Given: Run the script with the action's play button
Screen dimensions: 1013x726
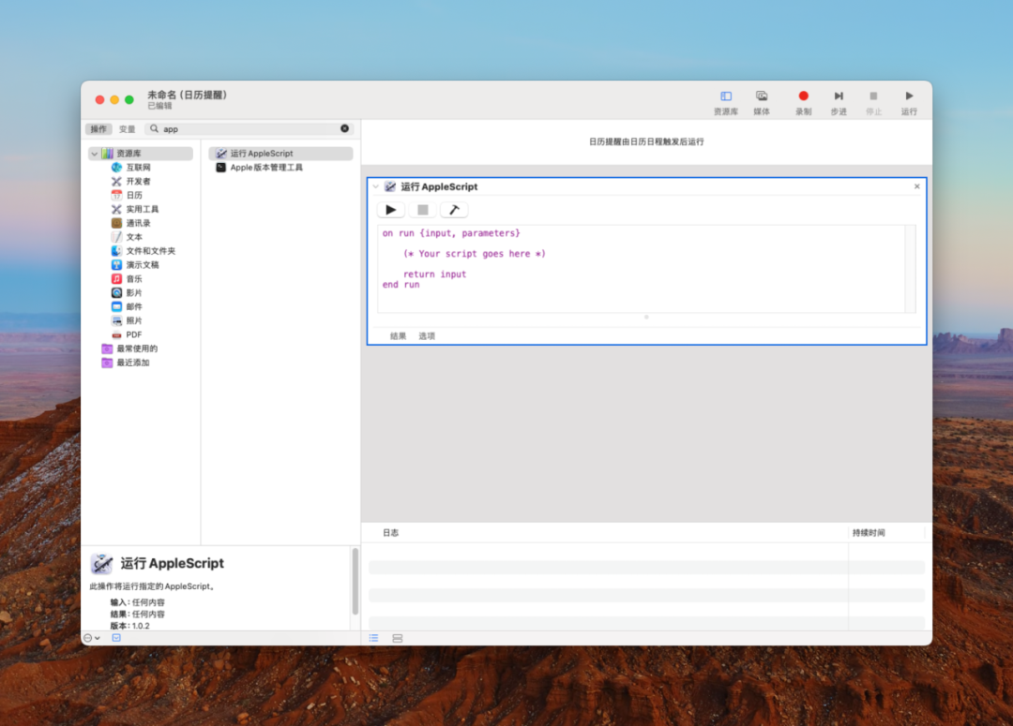Looking at the screenshot, I should (391, 210).
